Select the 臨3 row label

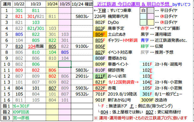[x=7, y=118]
